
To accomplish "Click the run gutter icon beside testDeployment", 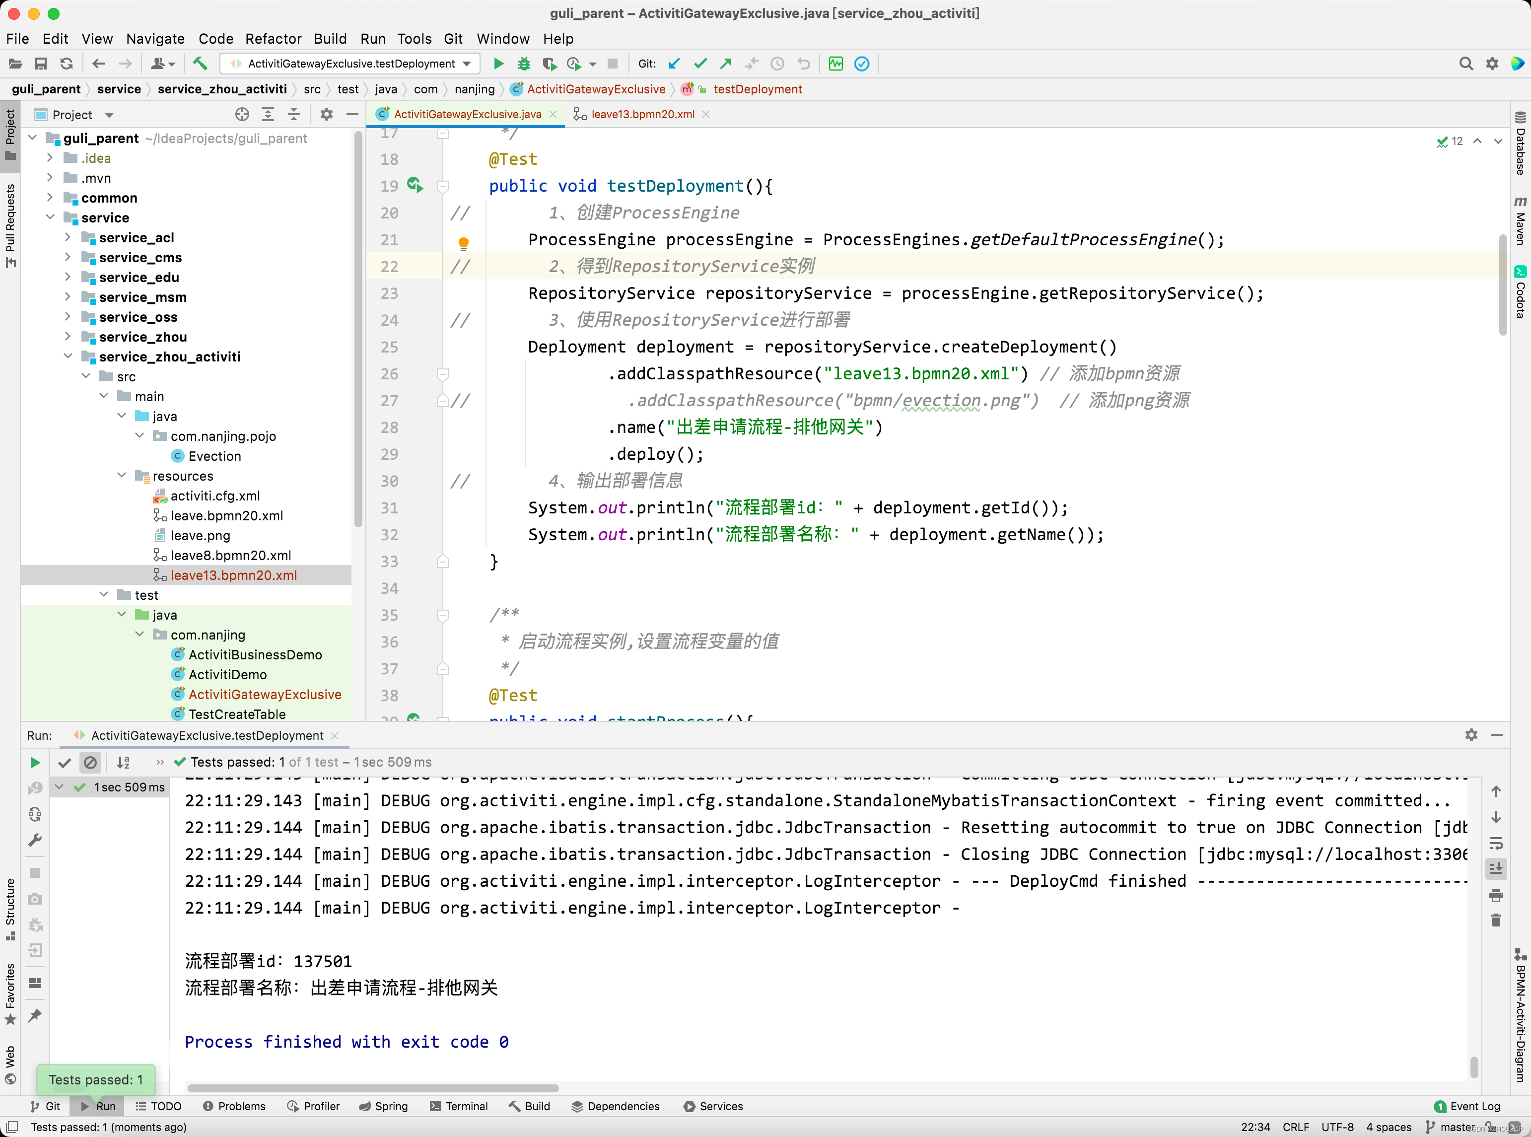I will pyautogui.click(x=414, y=185).
